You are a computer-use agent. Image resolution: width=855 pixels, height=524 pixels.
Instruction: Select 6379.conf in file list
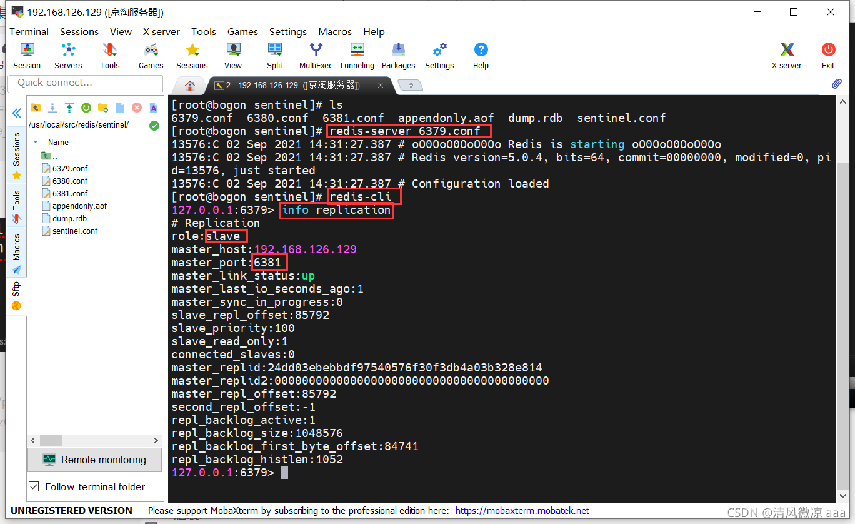coord(65,168)
